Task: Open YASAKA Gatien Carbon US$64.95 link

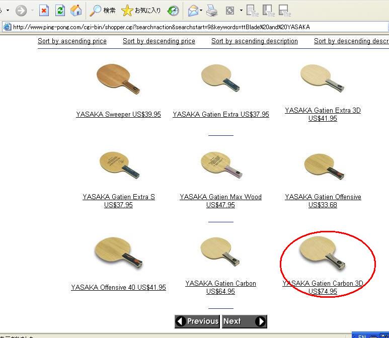Action: (220, 287)
